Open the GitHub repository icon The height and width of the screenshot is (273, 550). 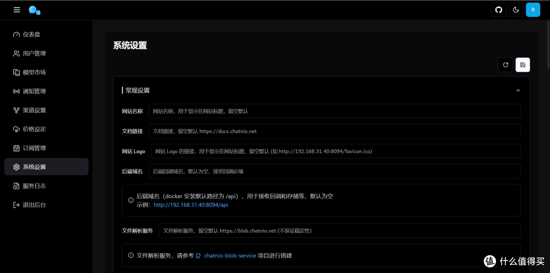click(x=499, y=10)
